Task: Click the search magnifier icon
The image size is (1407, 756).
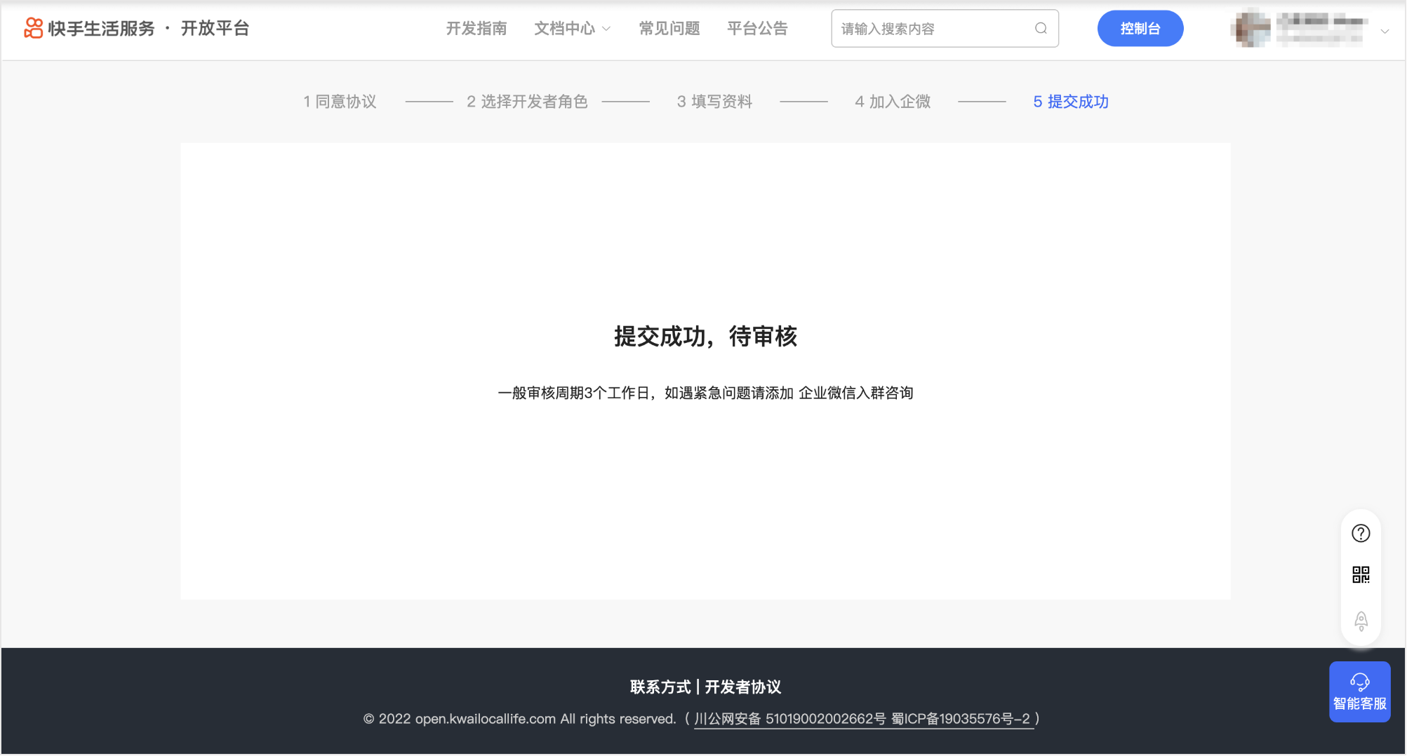Action: pyautogui.click(x=1041, y=29)
